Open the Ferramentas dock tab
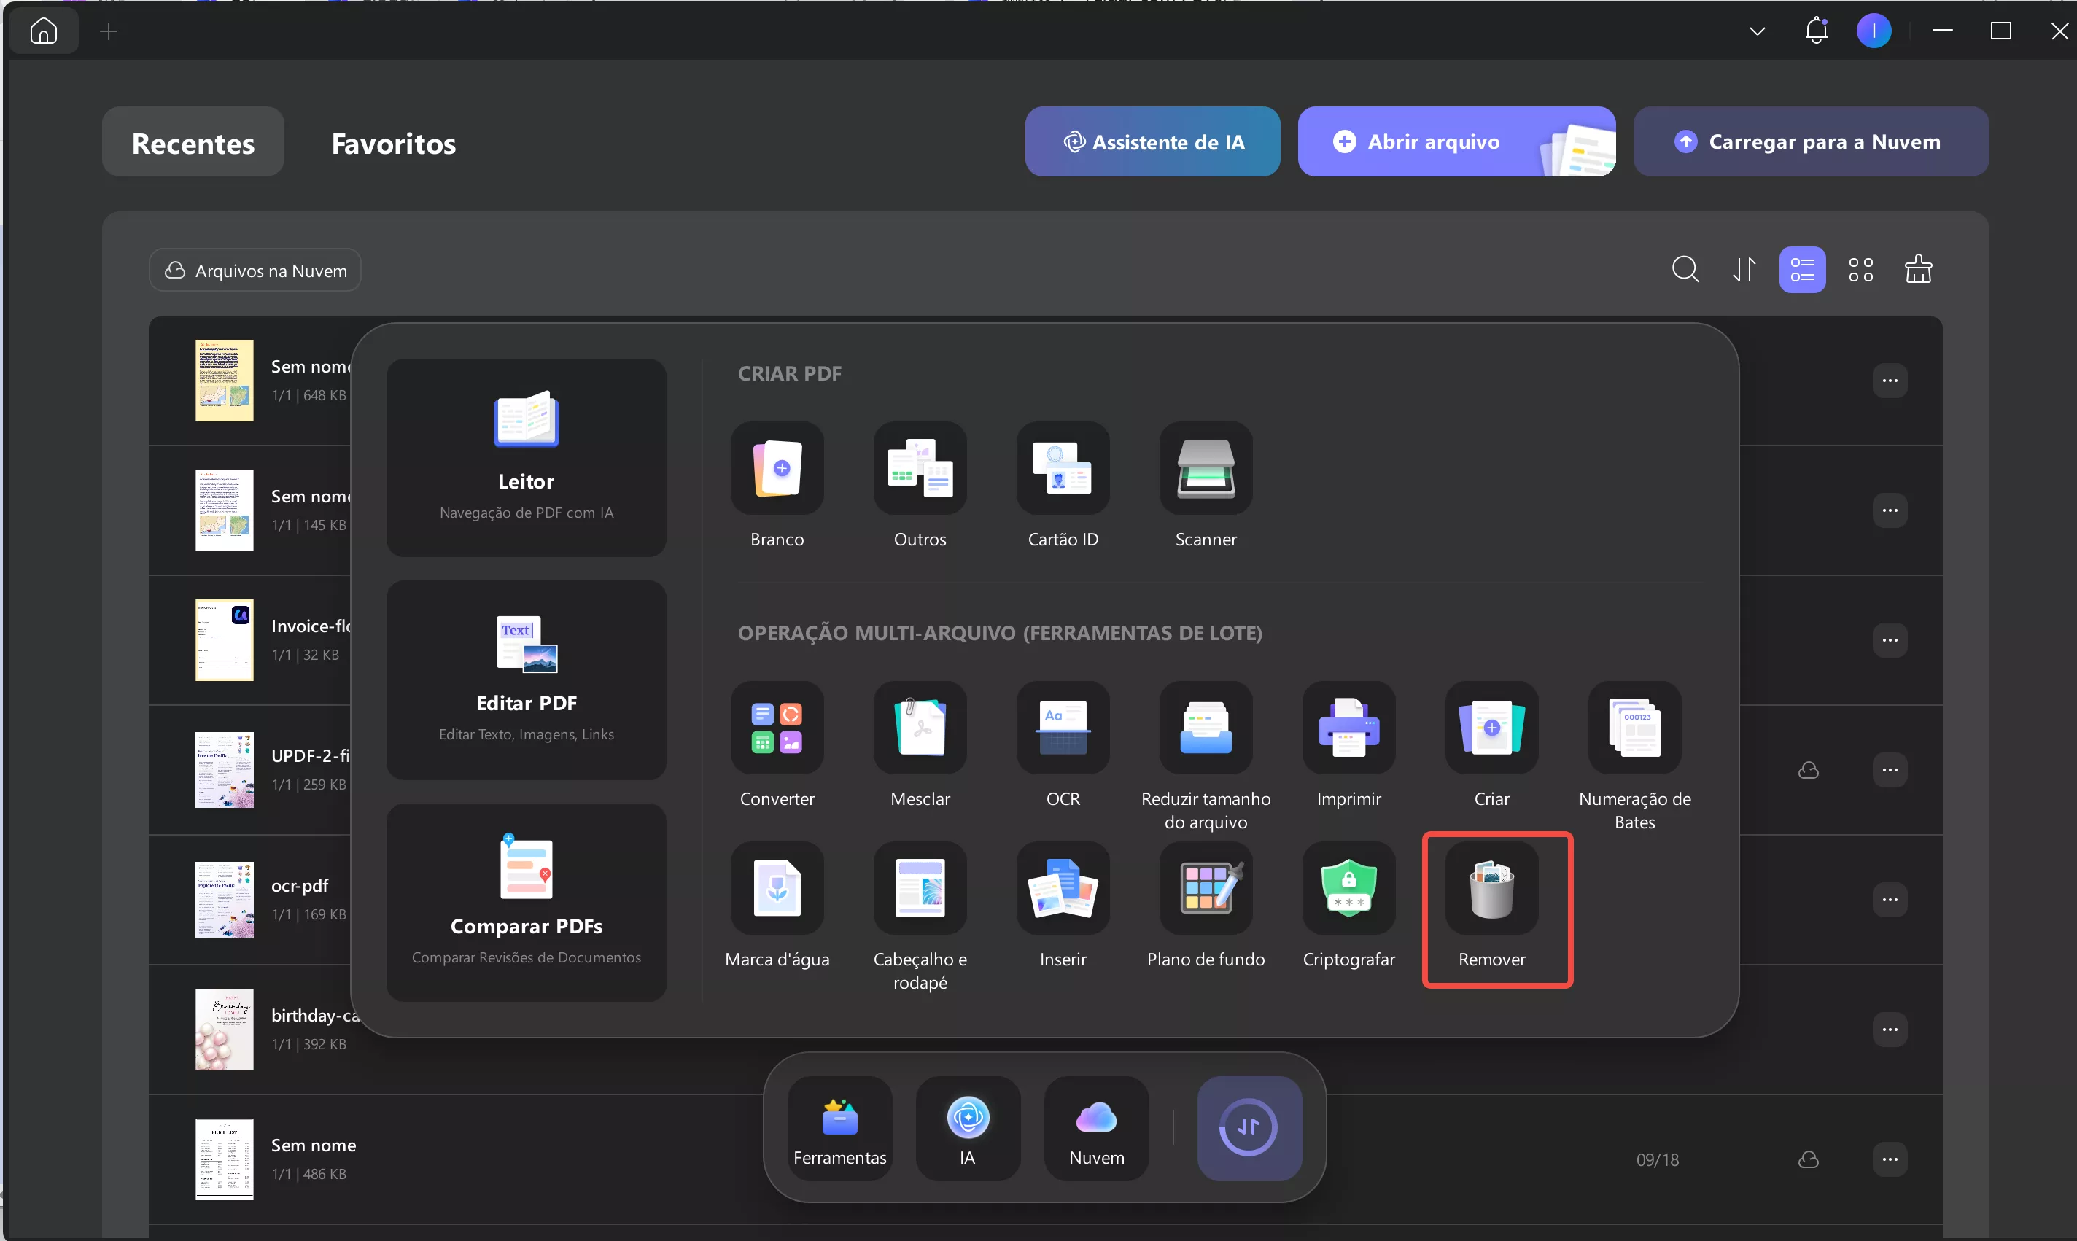This screenshot has width=2077, height=1241. pos(839,1129)
